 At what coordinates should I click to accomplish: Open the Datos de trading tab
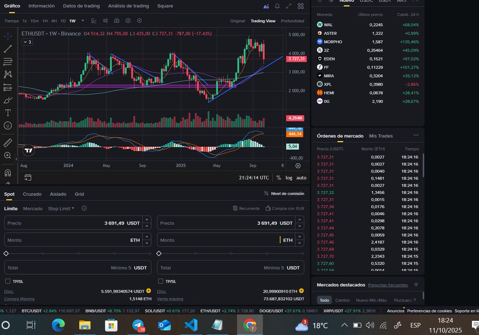81,6
